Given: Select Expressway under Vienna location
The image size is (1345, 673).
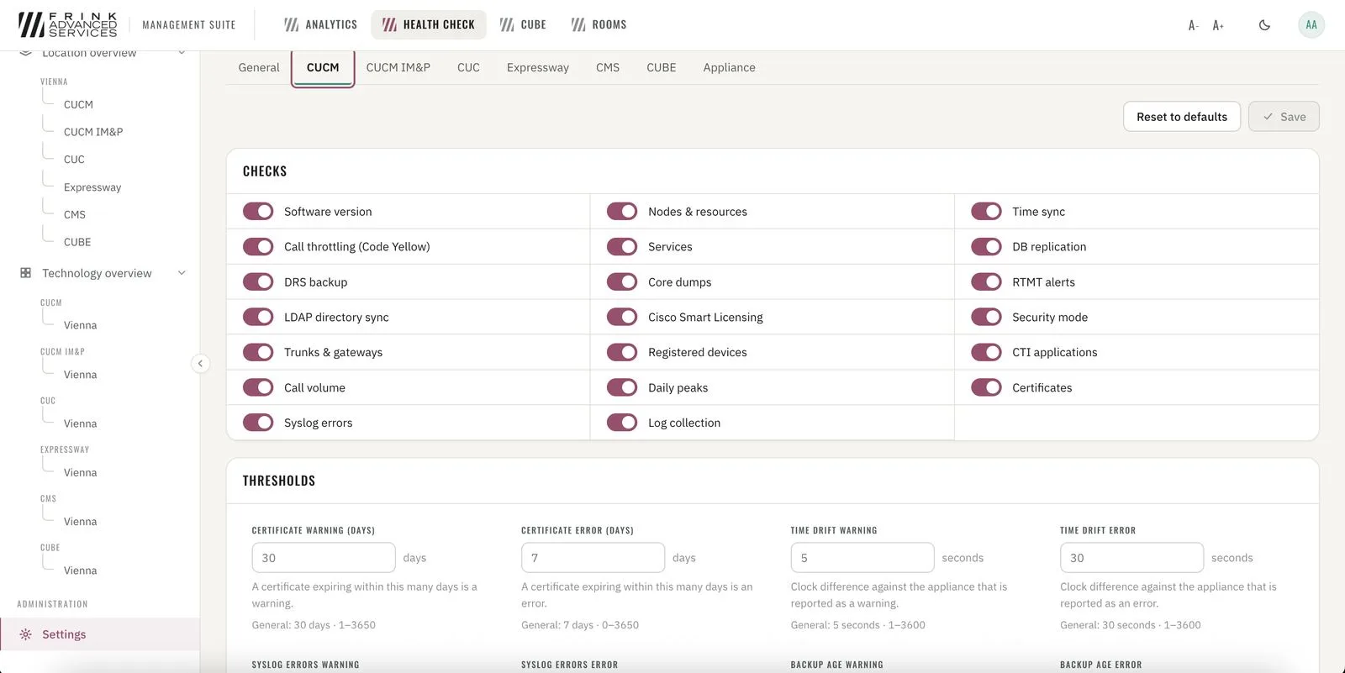Looking at the screenshot, I should [92, 187].
